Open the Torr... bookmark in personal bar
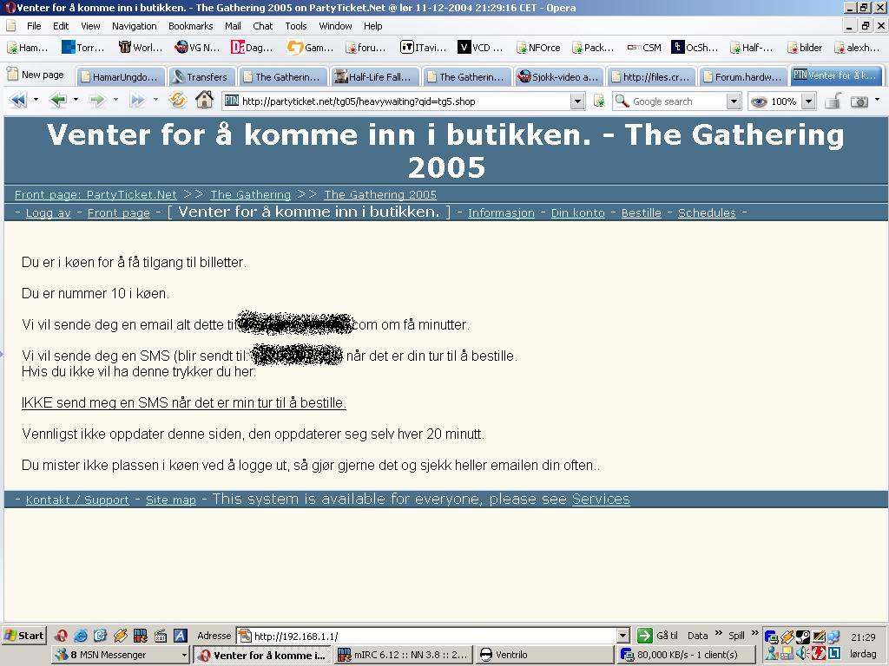This screenshot has width=889, height=666. point(82,48)
